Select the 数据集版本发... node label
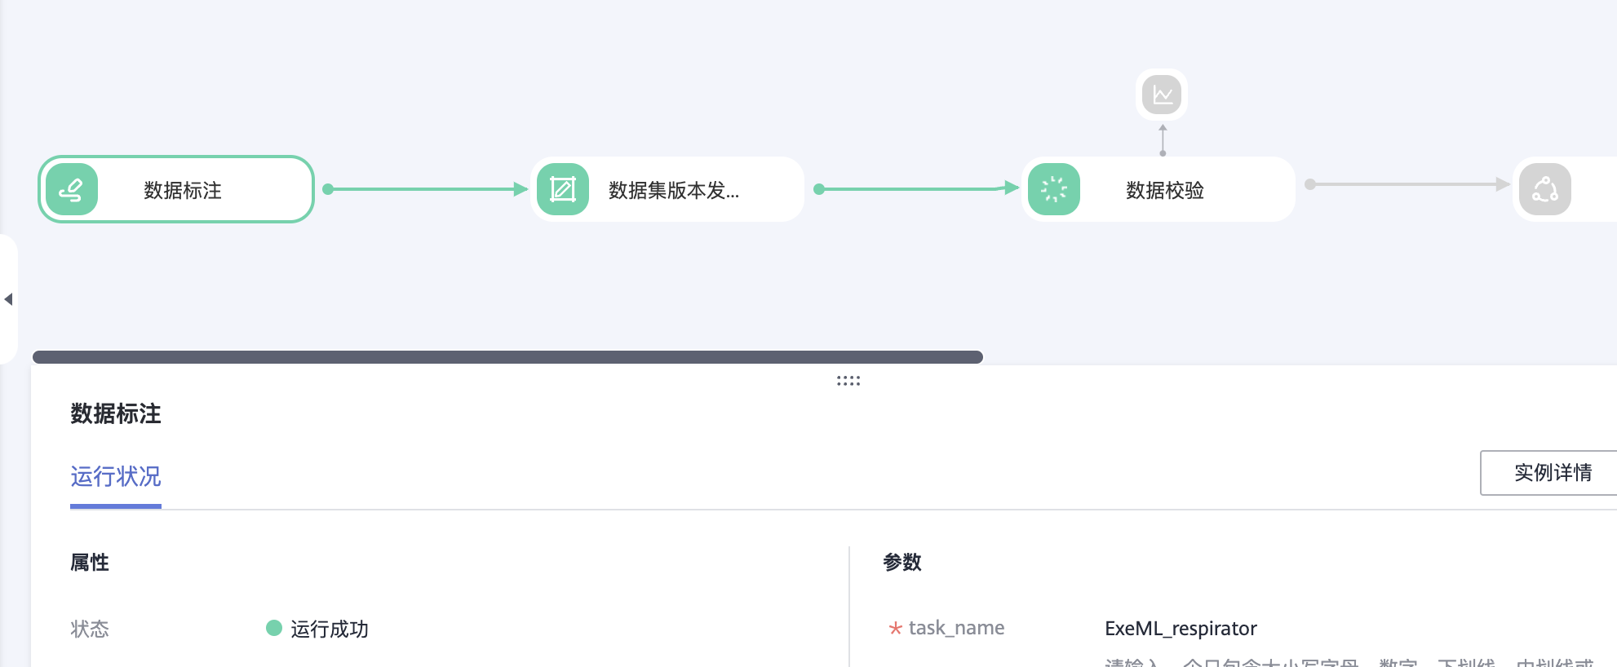Viewport: 1617px width, 667px height. 674,191
